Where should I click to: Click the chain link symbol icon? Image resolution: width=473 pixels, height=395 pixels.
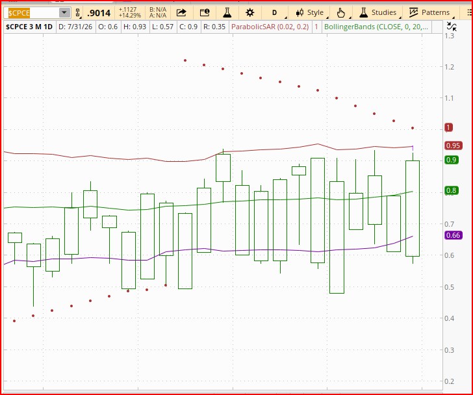77,13
